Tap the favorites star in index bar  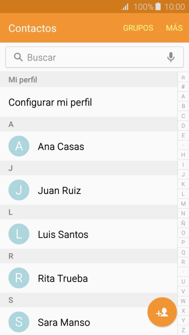pyautogui.click(x=183, y=77)
